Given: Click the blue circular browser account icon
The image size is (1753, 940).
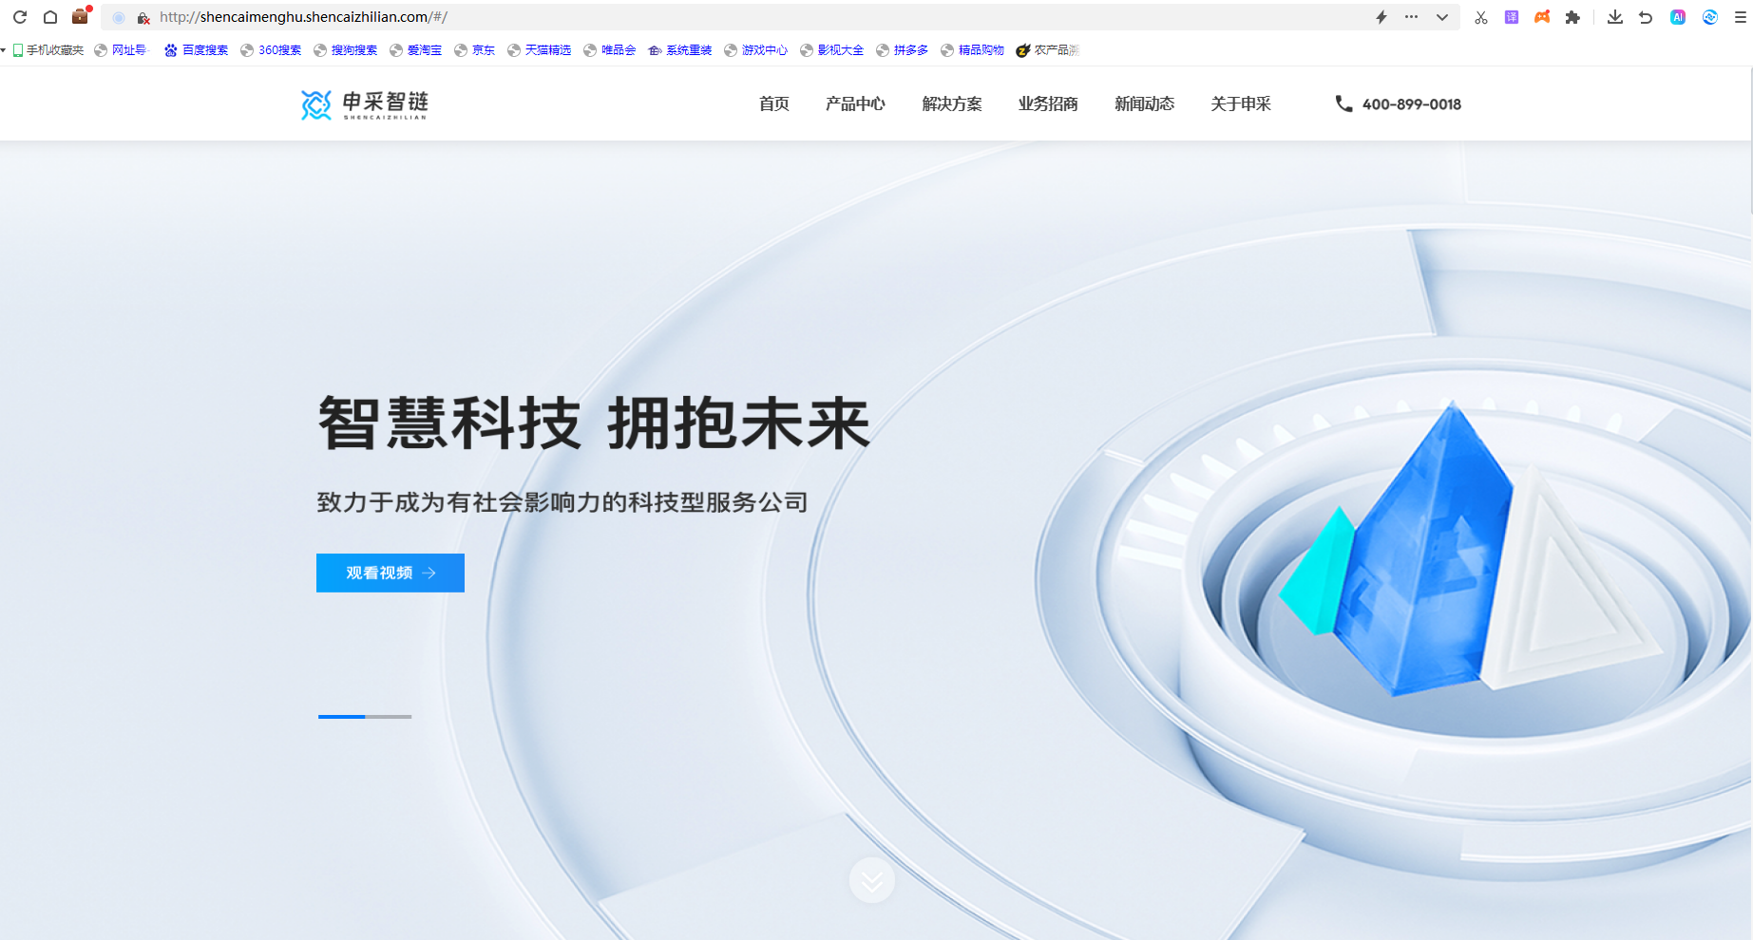Looking at the screenshot, I should point(1710,17).
